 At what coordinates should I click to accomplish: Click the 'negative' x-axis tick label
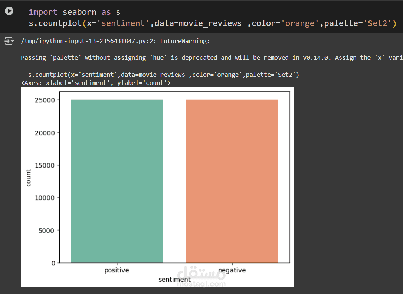pos(232,270)
